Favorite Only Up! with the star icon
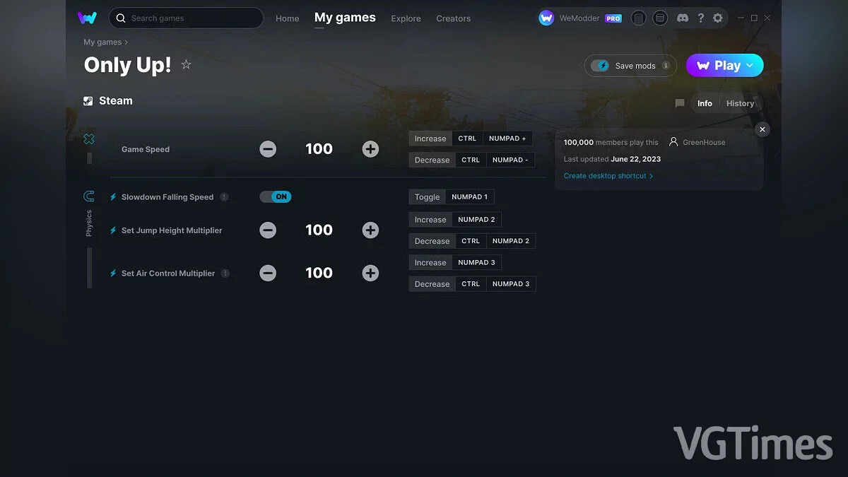This screenshot has width=848, height=477. coord(186,65)
